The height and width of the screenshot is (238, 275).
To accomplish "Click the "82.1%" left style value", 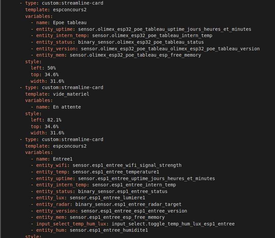I will point(54,120).
